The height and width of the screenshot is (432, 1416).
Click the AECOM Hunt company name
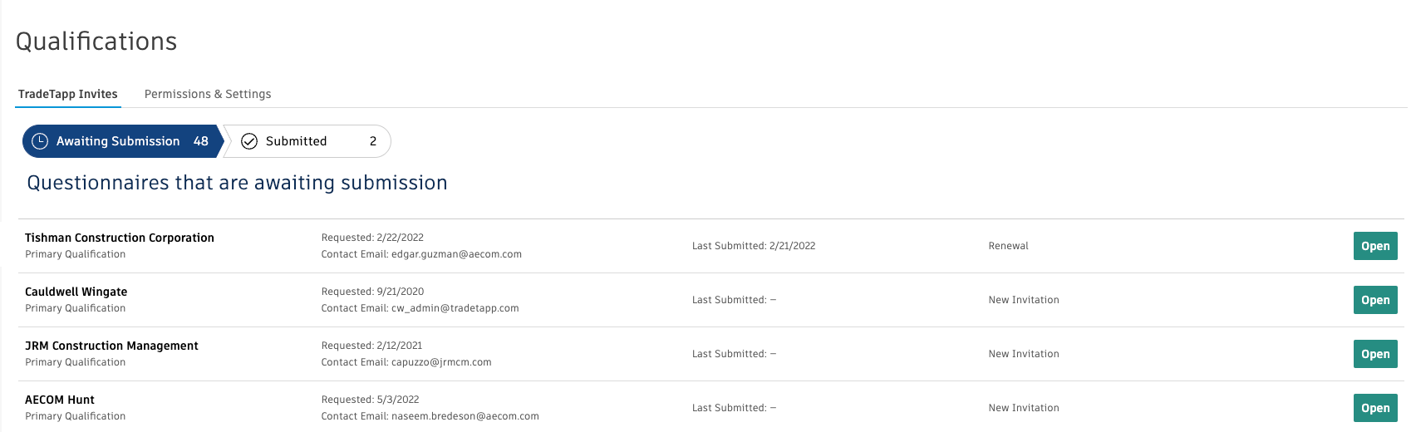point(60,400)
